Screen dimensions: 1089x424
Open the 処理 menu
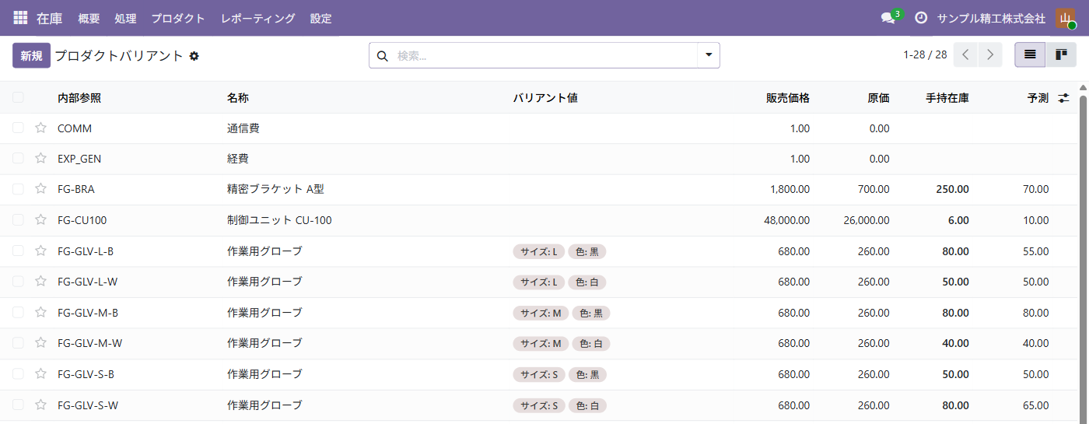coord(125,18)
